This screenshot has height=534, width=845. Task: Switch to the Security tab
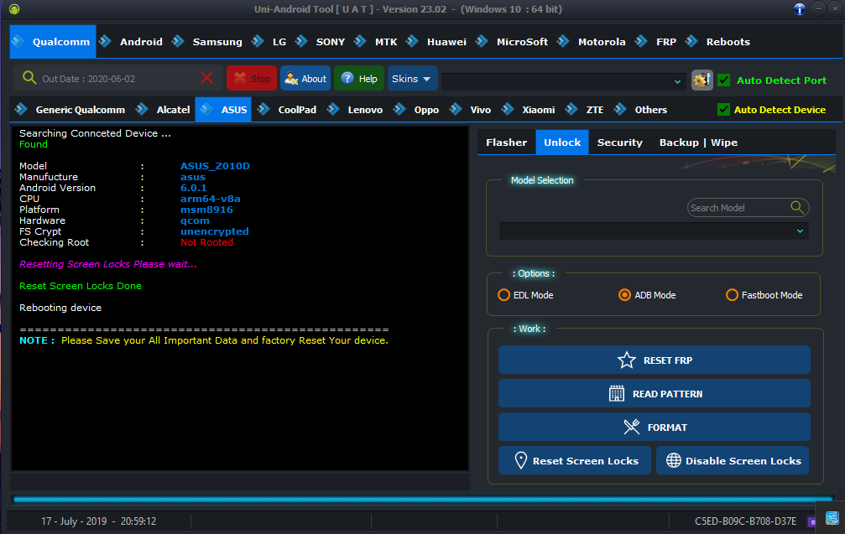[x=620, y=143]
